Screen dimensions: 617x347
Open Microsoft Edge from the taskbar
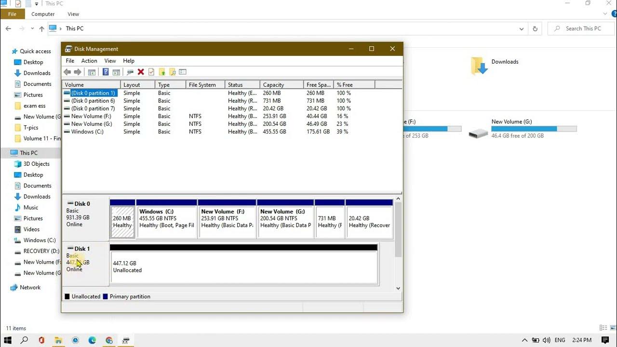click(92, 340)
